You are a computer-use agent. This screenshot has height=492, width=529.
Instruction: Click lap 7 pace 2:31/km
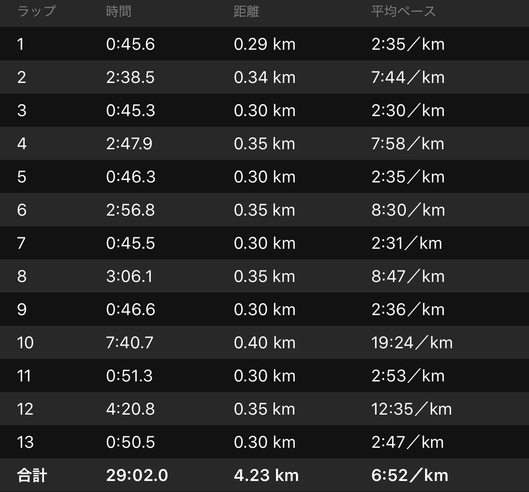point(406,243)
